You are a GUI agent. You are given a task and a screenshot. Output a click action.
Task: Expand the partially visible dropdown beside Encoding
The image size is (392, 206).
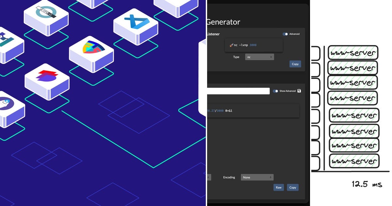pyautogui.click(x=208, y=177)
